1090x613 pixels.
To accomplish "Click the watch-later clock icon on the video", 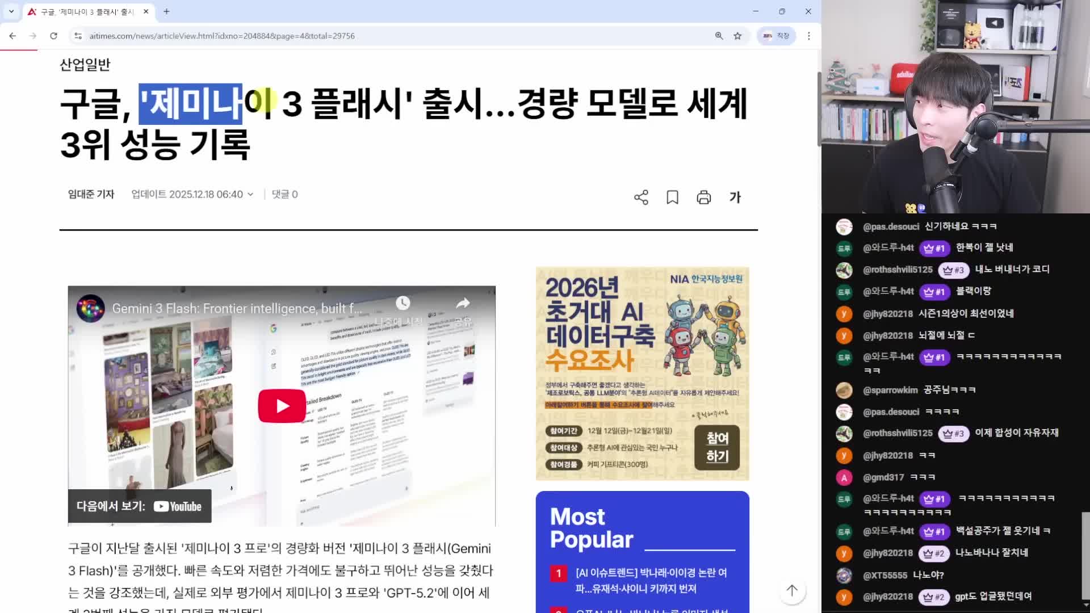I will [403, 304].
